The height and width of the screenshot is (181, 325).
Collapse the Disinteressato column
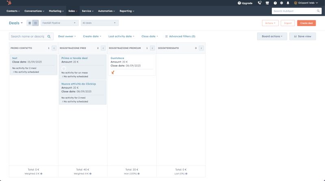[x=201, y=48]
